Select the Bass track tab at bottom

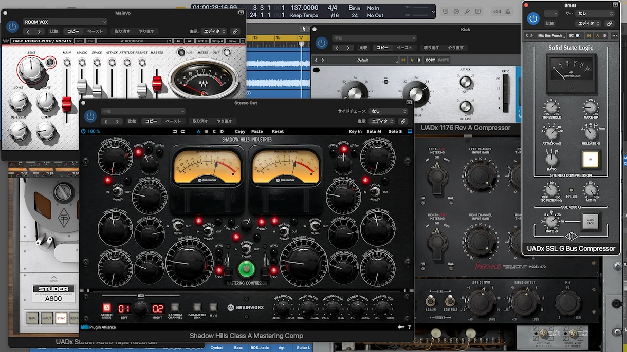click(238, 348)
